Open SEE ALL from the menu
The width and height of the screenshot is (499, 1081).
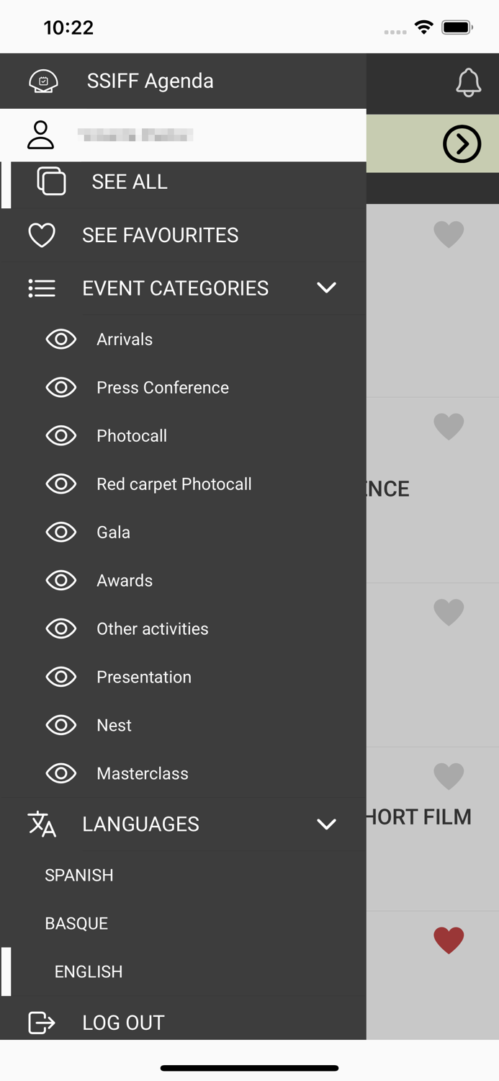coord(130,182)
